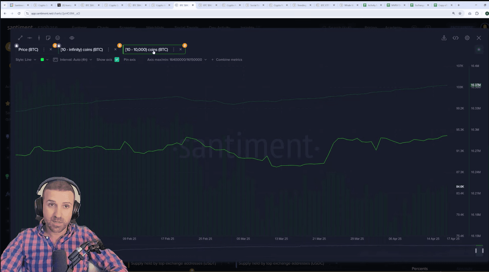Toggle drawings visibility with eye icon
The height and width of the screenshot is (272, 489).
coord(72,38)
